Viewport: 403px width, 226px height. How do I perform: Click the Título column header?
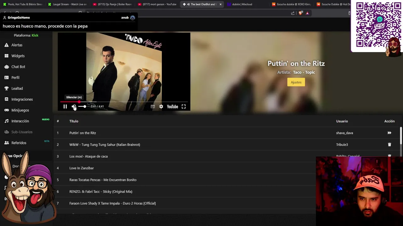pyautogui.click(x=74, y=121)
